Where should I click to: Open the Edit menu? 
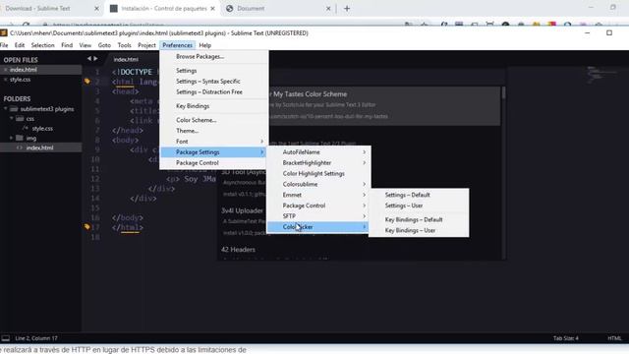[20, 45]
